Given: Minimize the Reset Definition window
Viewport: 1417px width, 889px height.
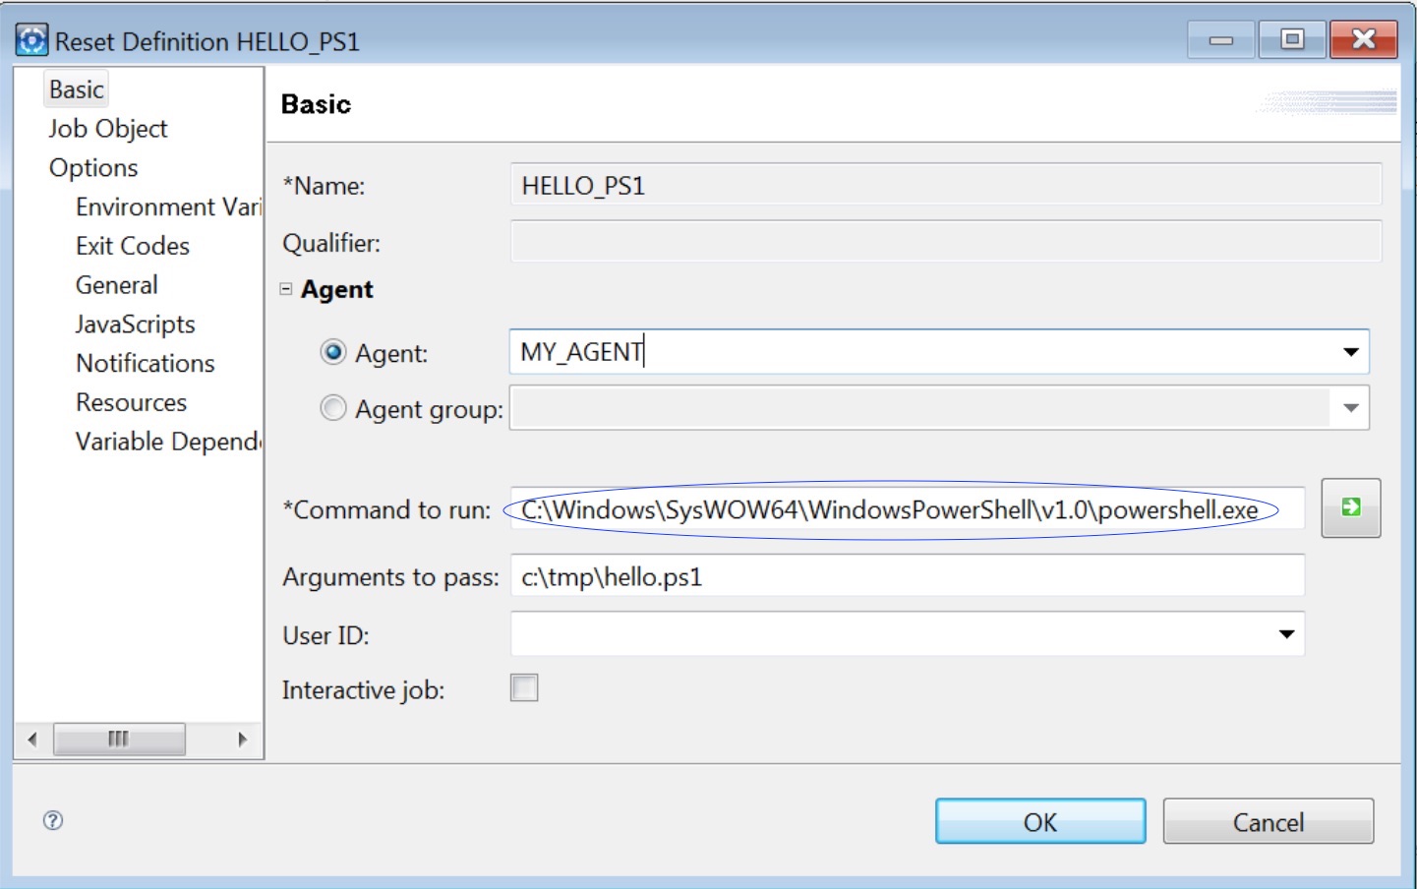Looking at the screenshot, I should click(1220, 39).
